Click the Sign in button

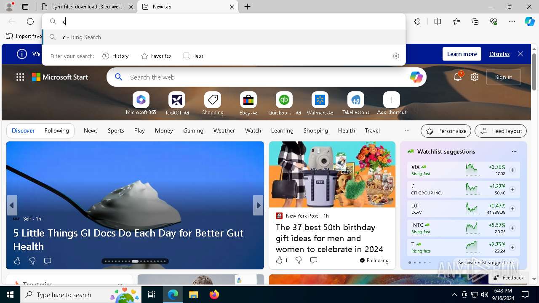pyautogui.click(x=504, y=77)
